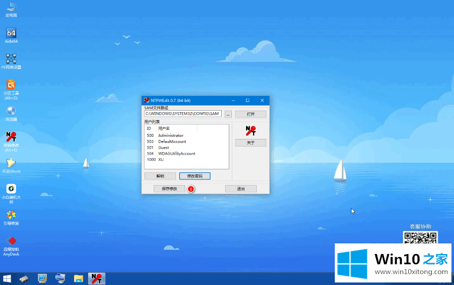Open the 手动Ghost desktop icon
Screen dimensions: 454x285
click(x=11, y=166)
